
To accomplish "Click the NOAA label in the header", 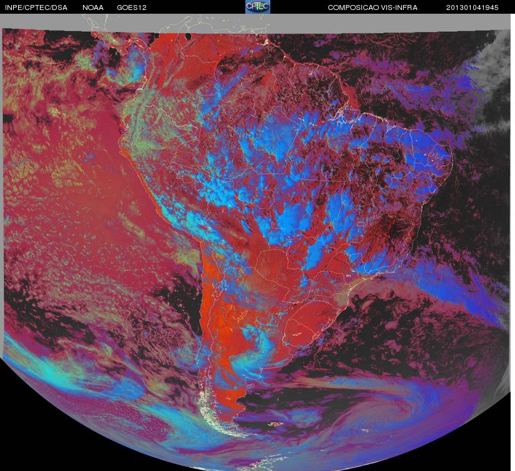I will click(93, 7).
